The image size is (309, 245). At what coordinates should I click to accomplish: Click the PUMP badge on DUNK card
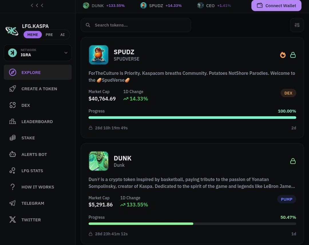coord(286,199)
